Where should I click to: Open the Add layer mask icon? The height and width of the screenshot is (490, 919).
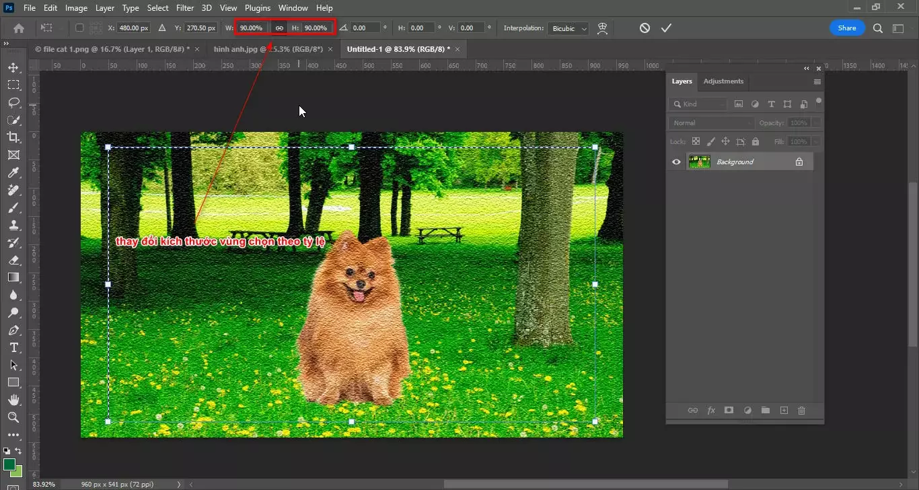[x=729, y=410]
